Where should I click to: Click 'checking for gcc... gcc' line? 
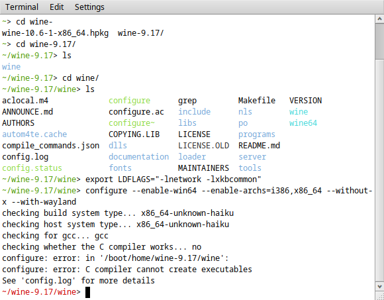click(56, 236)
